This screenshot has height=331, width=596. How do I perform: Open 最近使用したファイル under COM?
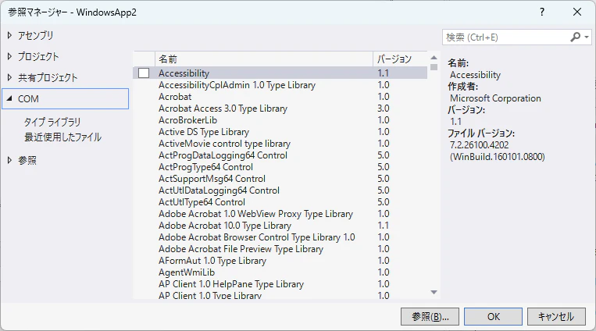pos(63,137)
